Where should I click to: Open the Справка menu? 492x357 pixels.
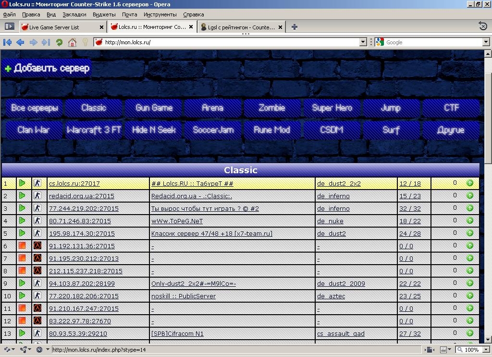[193, 14]
